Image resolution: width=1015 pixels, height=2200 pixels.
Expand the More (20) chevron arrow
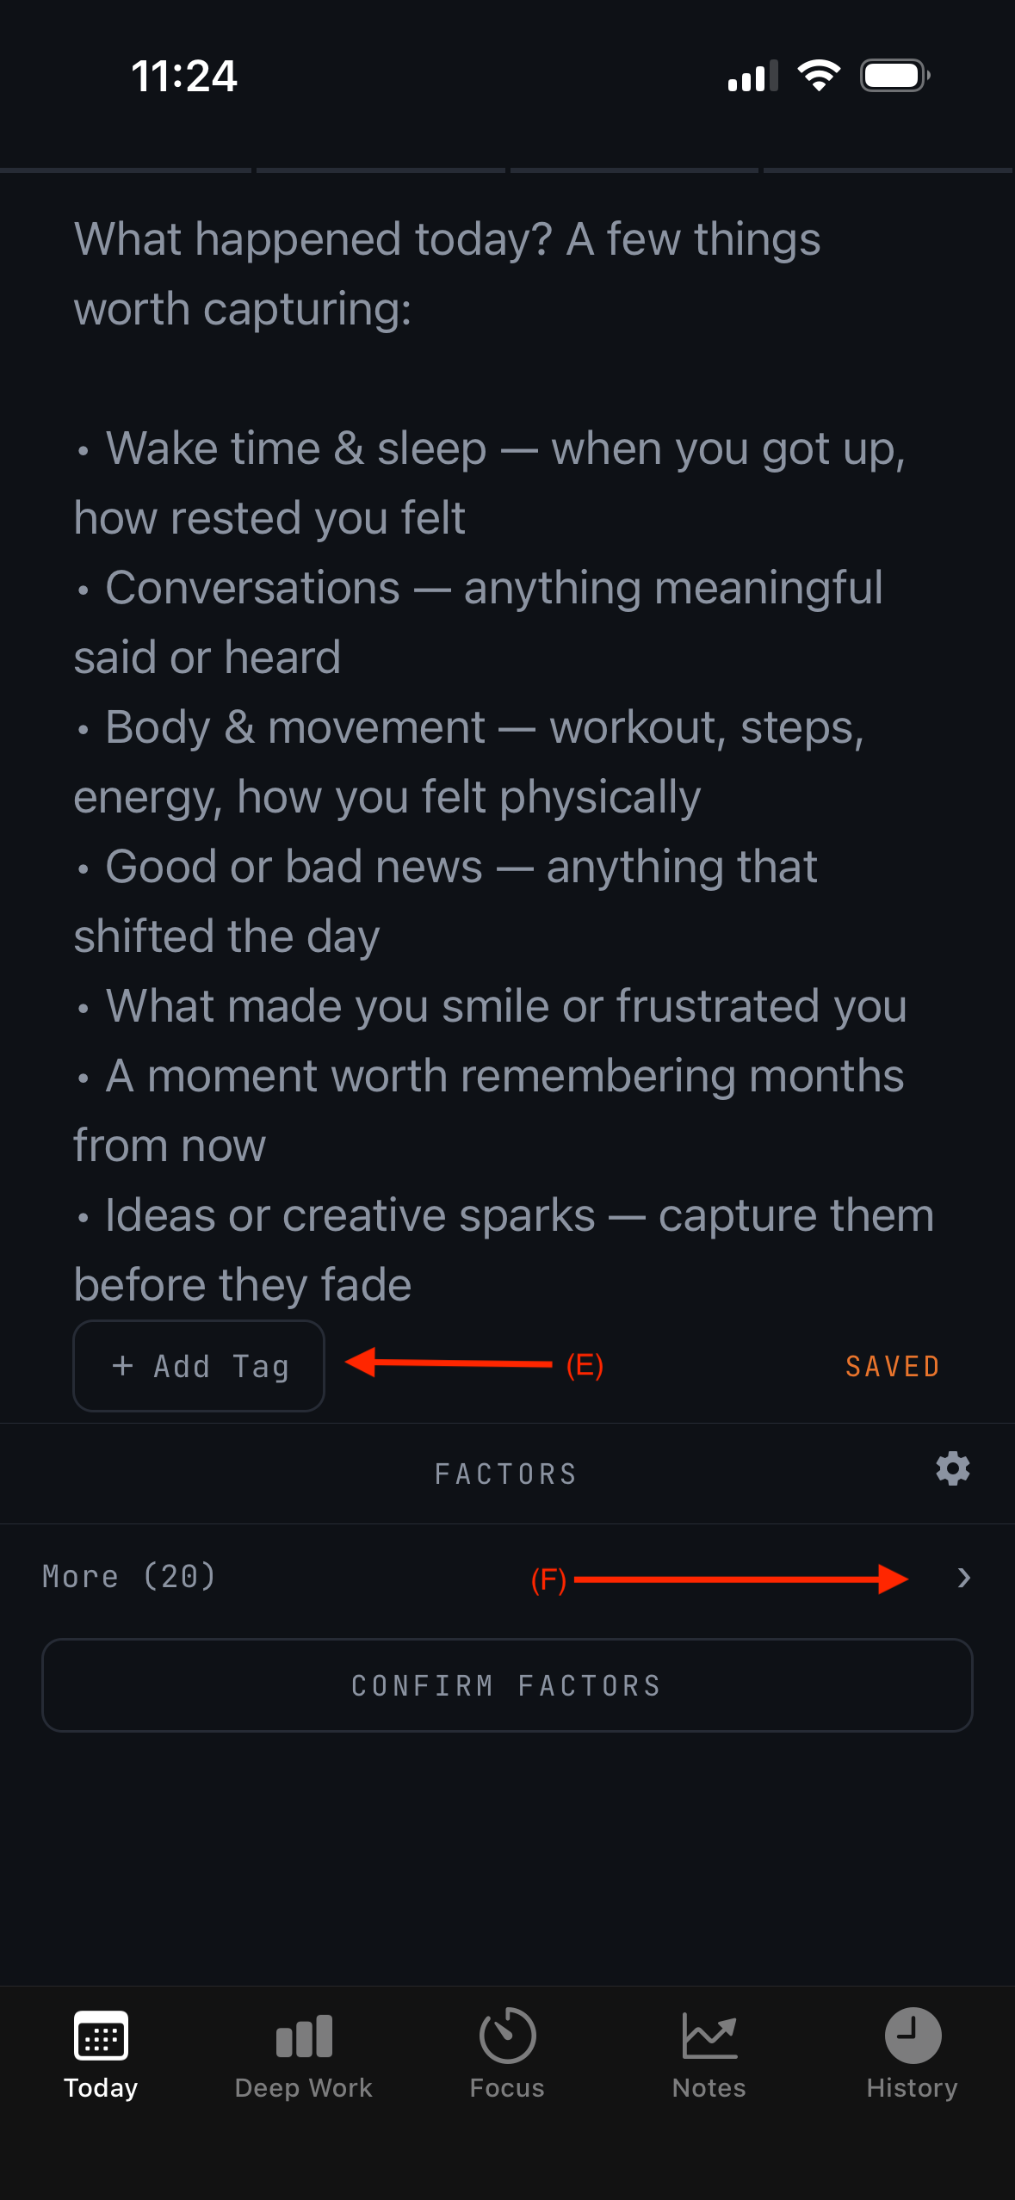[x=964, y=1578]
